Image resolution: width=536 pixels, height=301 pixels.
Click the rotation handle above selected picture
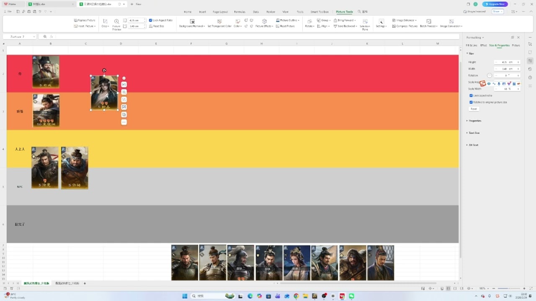104,70
